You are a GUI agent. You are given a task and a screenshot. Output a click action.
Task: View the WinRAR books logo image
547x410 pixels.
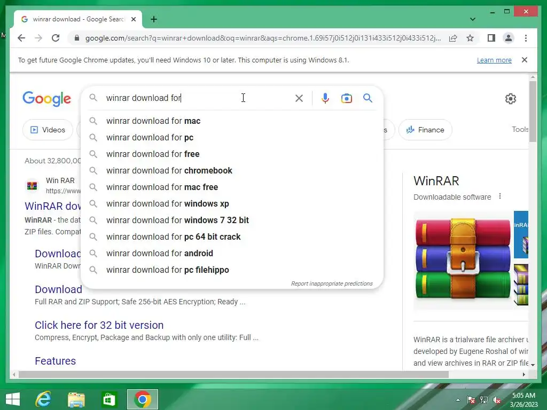click(x=463, y=260)
